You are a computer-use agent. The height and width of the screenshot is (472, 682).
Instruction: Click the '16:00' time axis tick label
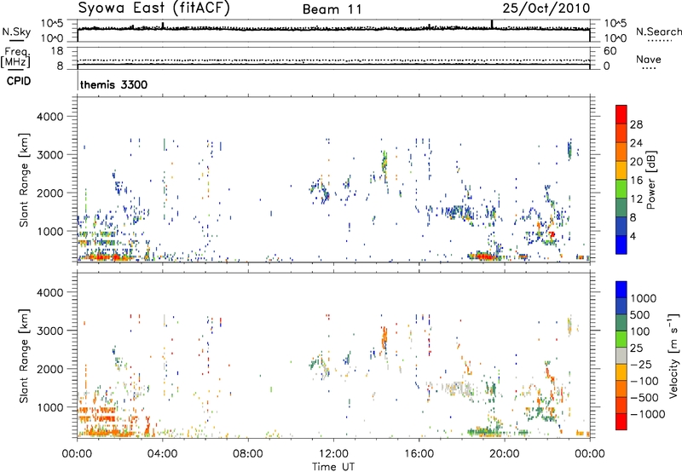tap(419, 454)
